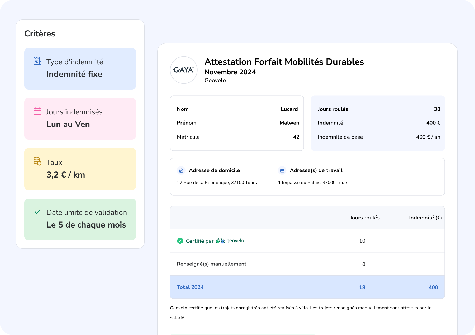Click the GAYA company logo
Image resolution: width=475 pixels, height=335 pixels.
(184, 70)
